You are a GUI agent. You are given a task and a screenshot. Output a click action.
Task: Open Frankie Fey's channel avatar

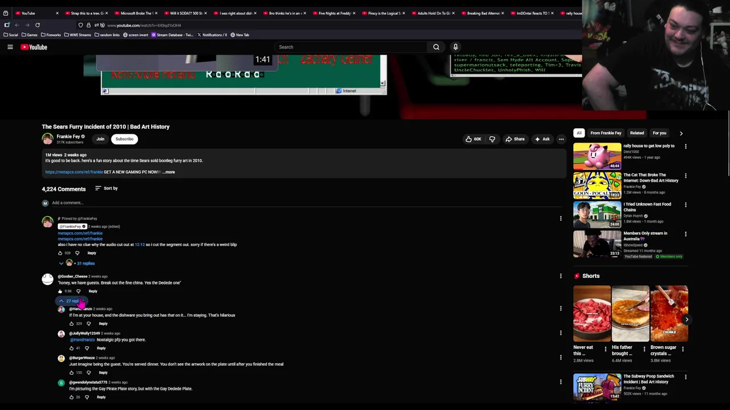point(47,138)
